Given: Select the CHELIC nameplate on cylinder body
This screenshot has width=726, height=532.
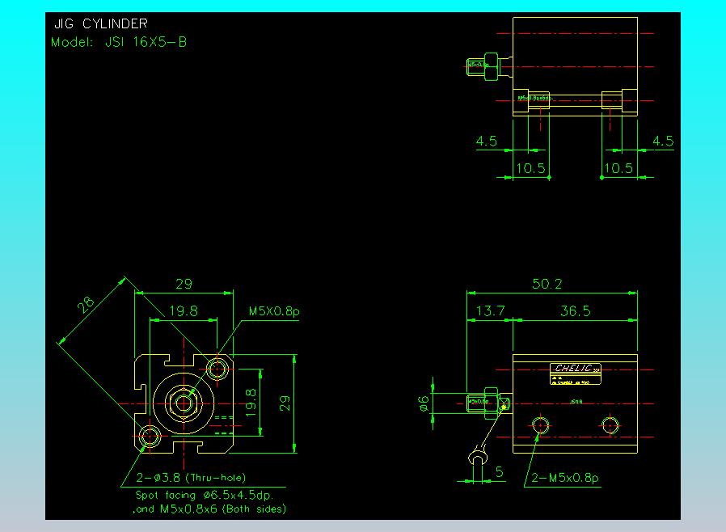Looking at the screenshot, I should (x=576, y=374).
